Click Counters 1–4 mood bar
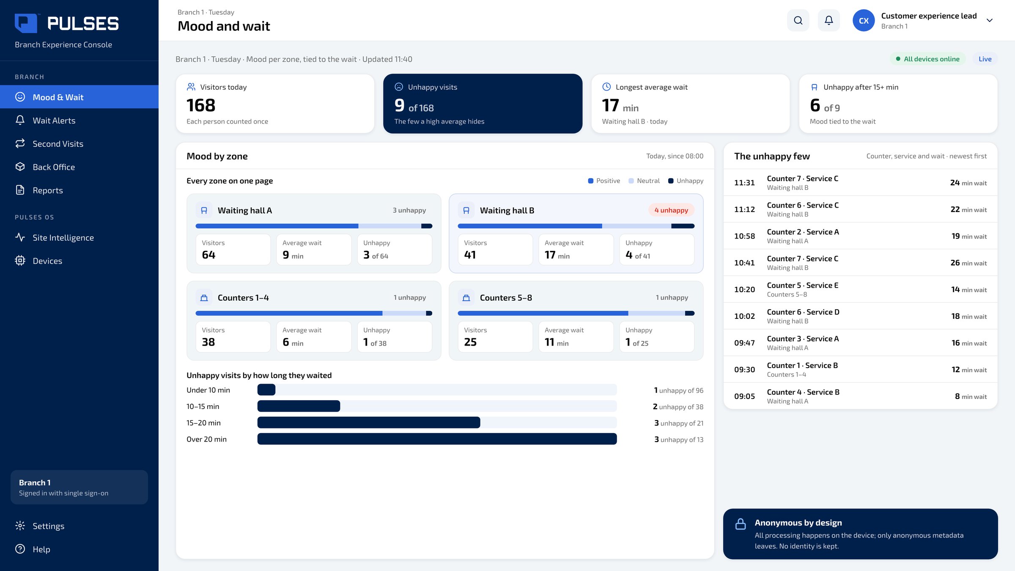Screen dimensions: 1015x571 [314, 313]
